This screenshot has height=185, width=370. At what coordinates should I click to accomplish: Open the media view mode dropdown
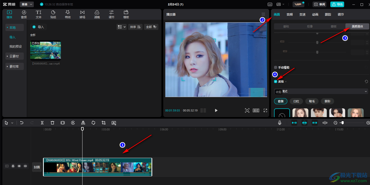coord(122,27)
